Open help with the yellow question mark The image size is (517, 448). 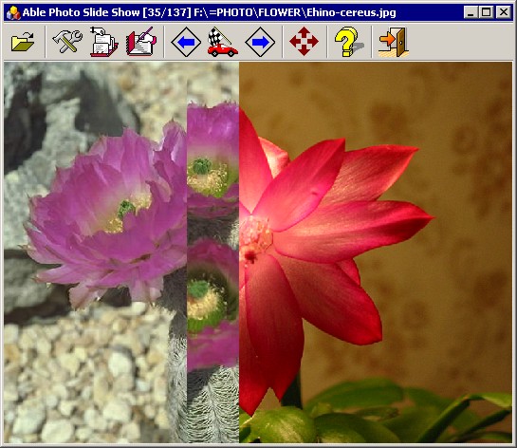tap(348, 42)
